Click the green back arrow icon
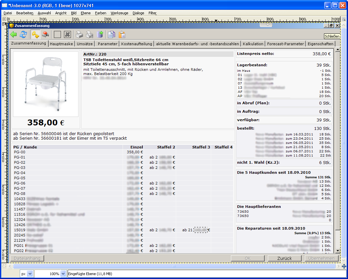 point(13,34)
